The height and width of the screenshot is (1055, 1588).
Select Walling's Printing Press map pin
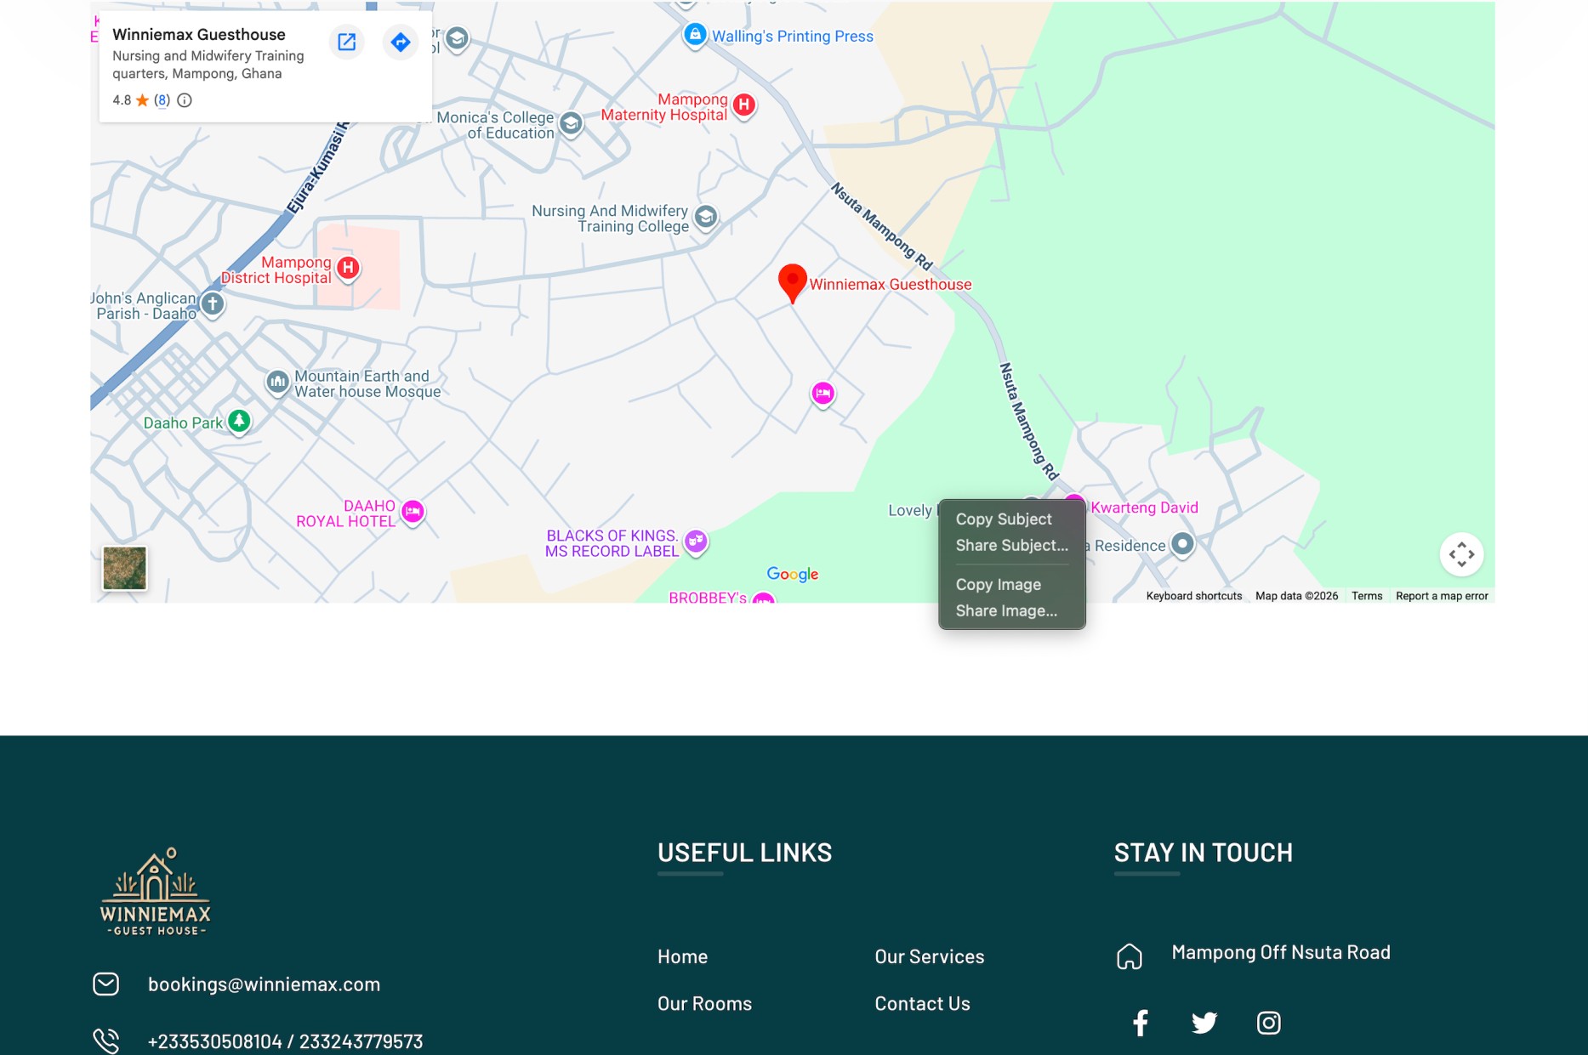pyautogui.click(x=696, y=35)
